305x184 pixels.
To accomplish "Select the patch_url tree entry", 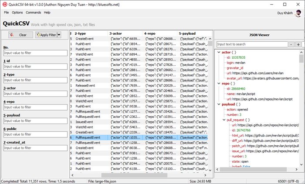I will click(265, 146).
